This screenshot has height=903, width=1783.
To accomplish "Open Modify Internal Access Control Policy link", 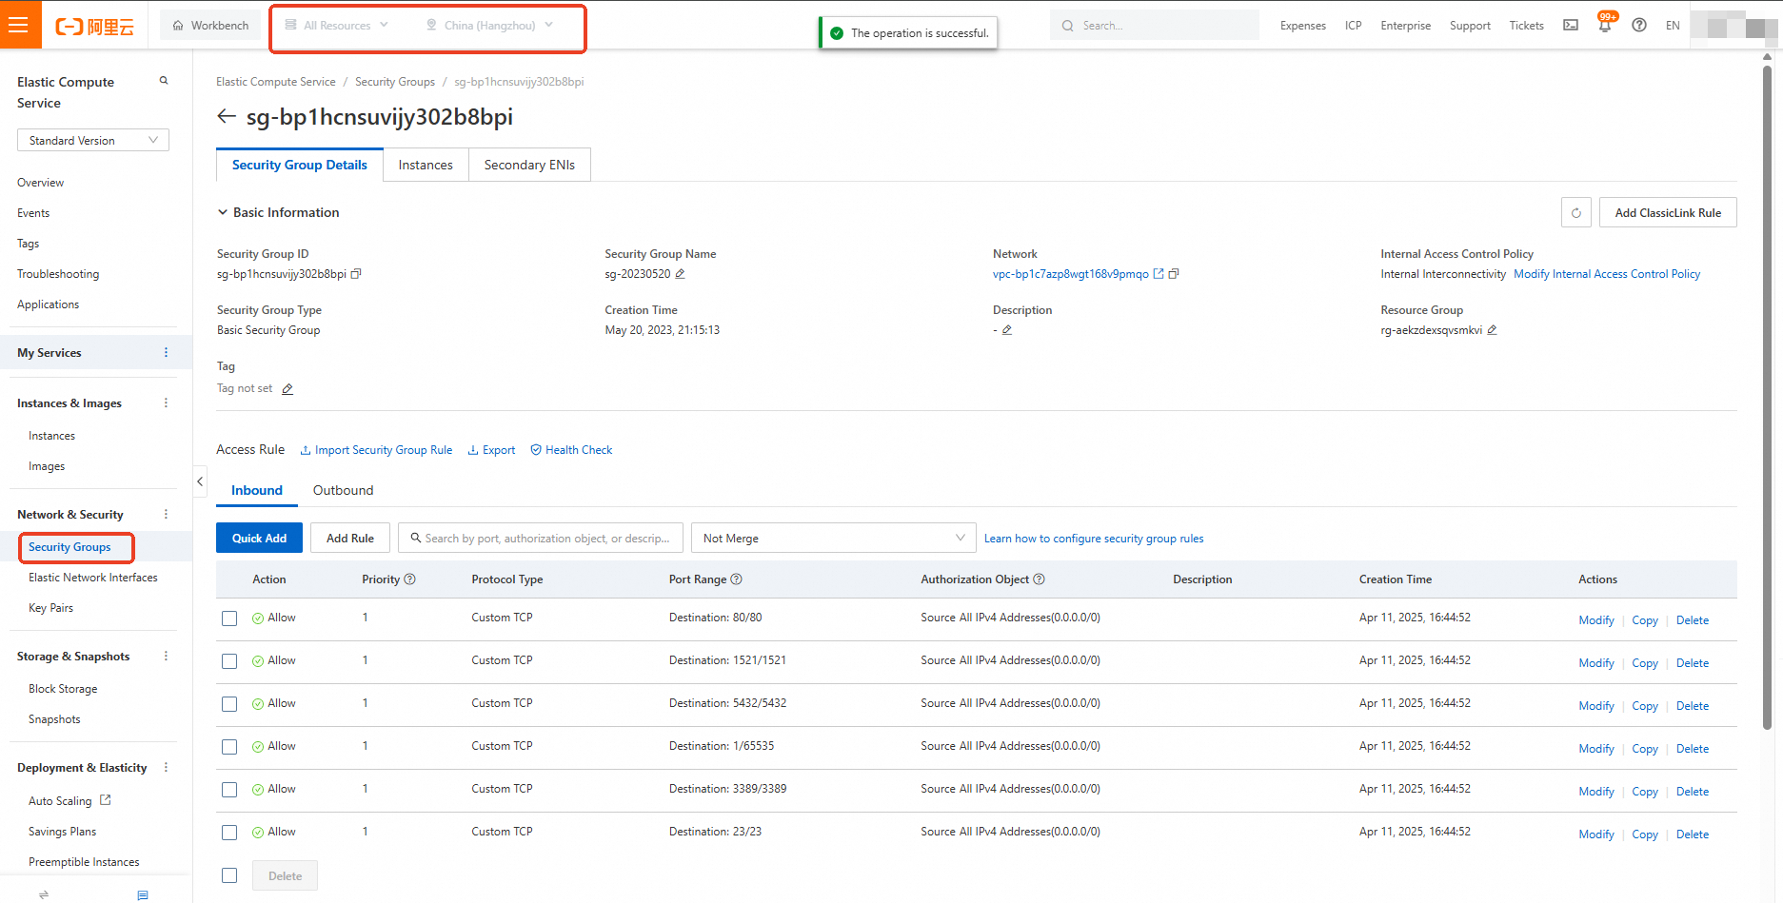I will coord(1606,274).
